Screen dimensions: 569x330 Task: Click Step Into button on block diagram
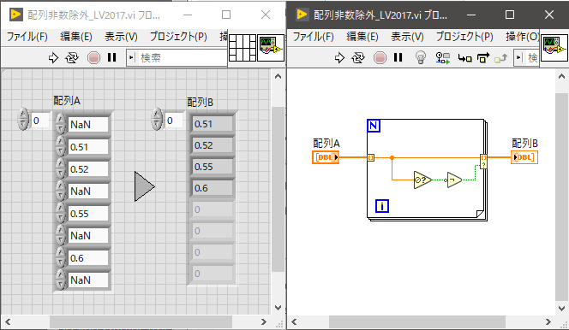coord(464,58)
